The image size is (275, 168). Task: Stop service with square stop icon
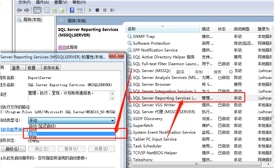(x=97, y=10)
